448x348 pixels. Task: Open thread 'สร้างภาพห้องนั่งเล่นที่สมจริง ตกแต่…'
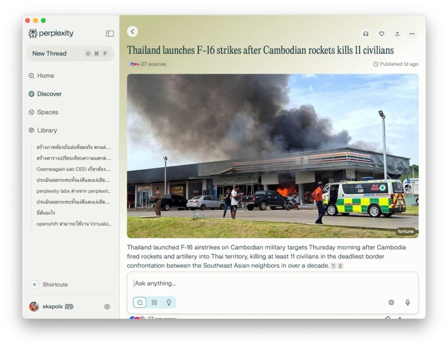tap(73, 147)
